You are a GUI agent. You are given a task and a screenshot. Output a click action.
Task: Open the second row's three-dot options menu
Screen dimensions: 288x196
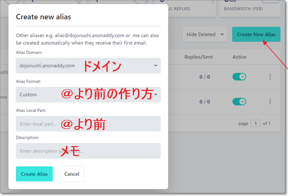click(x=270, y=102)
